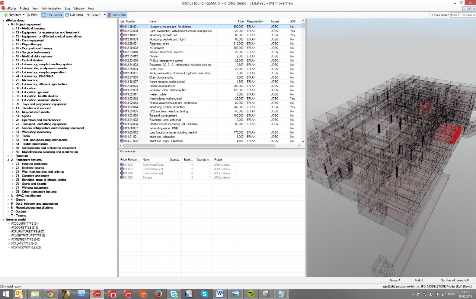
Task: Sort by the ASE column header
Action: click(295, 21)
